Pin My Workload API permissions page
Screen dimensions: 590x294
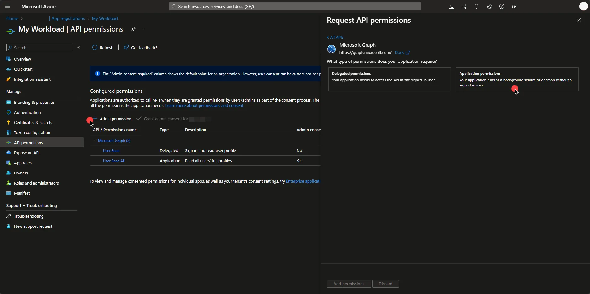pos(133,29)
